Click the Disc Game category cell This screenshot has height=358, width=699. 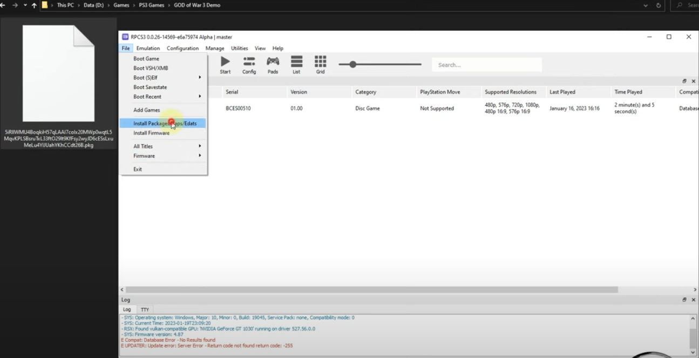coord(368,109)
